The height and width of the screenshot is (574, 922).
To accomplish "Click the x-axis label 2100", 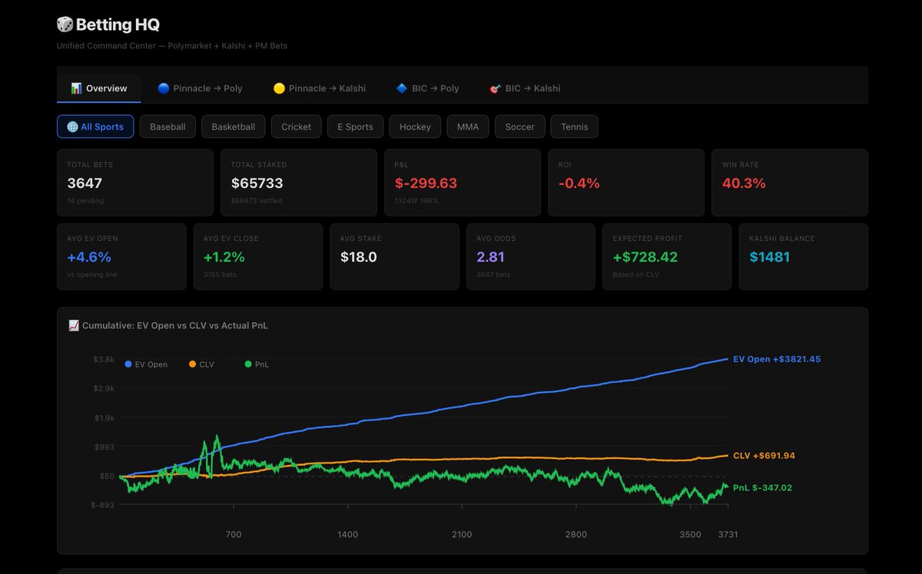I will pyautogui.click(x=462, y=535).
